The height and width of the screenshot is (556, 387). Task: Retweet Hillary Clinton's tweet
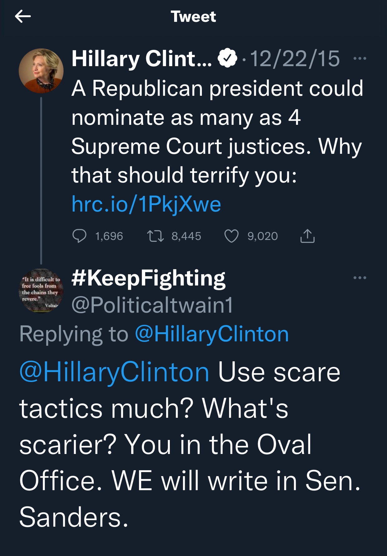[155, 236]
